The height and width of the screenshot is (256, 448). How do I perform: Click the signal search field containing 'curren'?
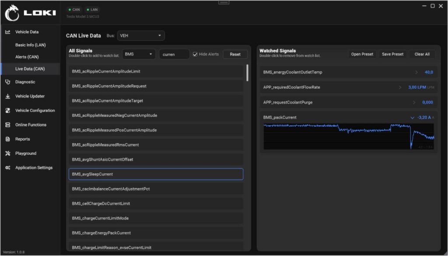click(174, 54)
